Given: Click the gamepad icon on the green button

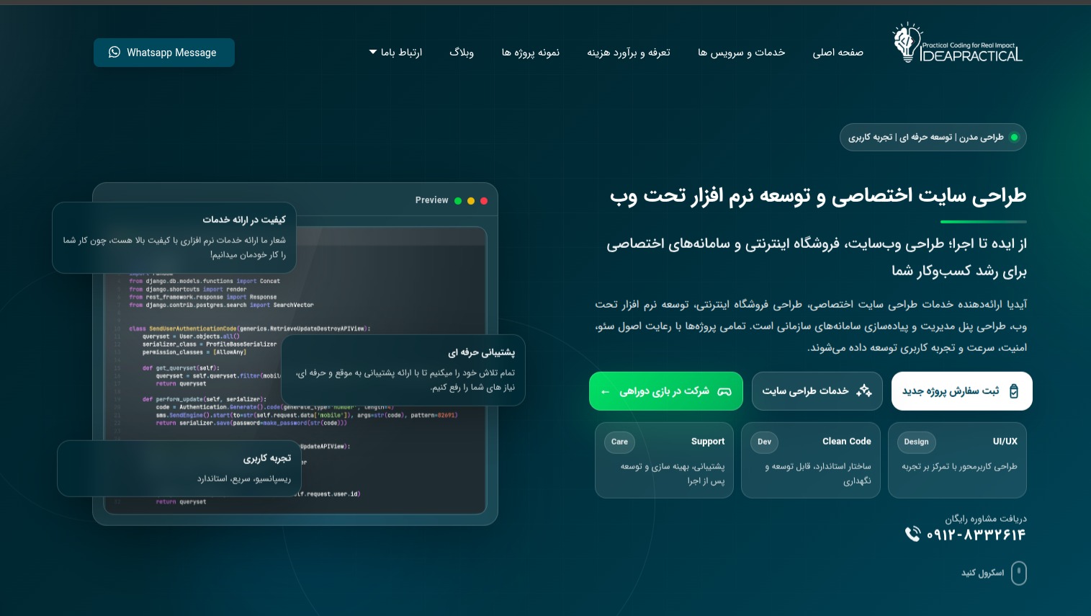Looking at the screenshot, I should (724, 391).
